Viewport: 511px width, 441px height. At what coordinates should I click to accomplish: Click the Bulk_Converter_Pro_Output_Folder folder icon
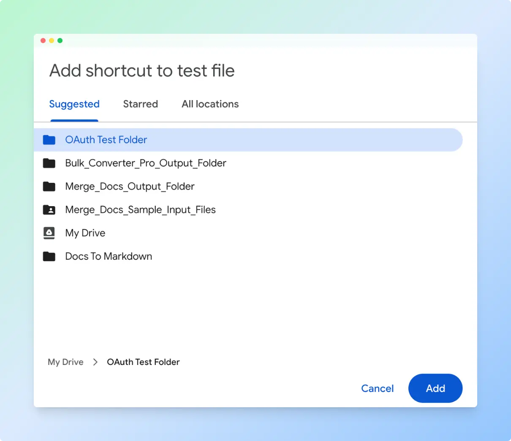coord(49,163)
